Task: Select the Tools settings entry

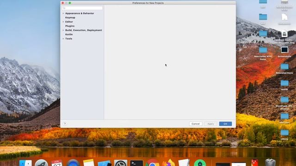Action: click(69, 39)
